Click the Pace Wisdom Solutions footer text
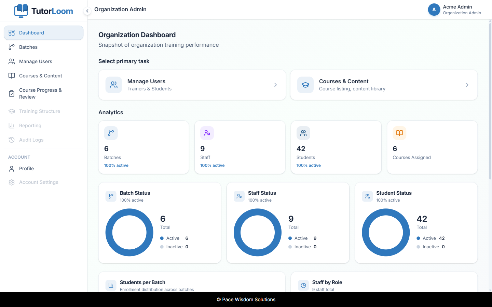 pyautogui.click(x=246, y=299)
